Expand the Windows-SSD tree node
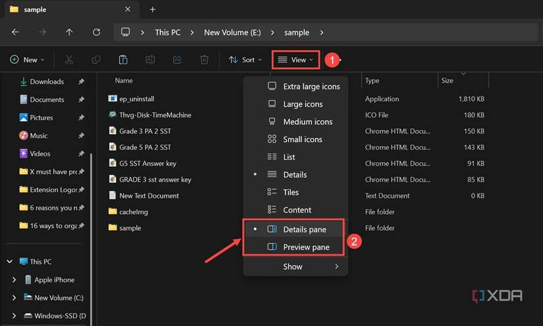The width and height of the screenshot is (543, 326). (x=14, y=315)
